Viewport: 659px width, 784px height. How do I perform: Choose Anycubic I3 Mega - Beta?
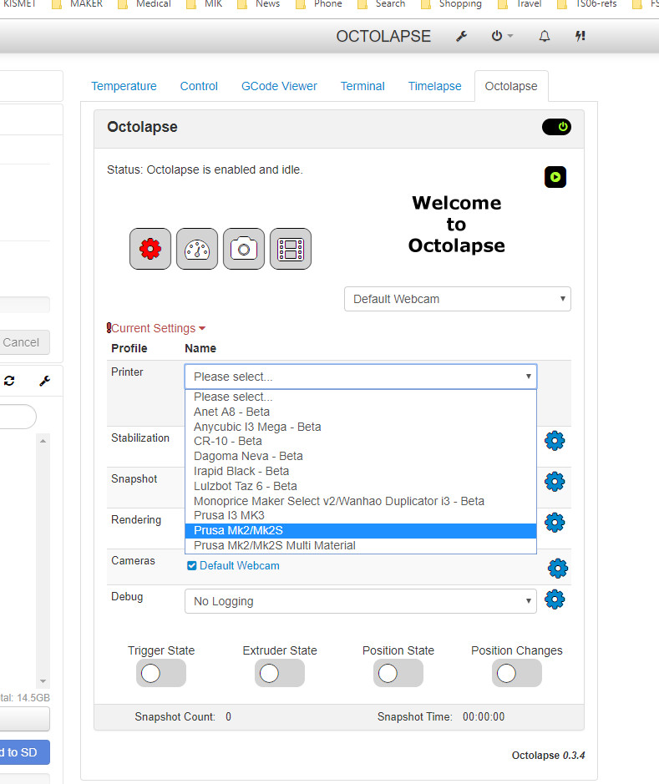(x=361, y=427)
